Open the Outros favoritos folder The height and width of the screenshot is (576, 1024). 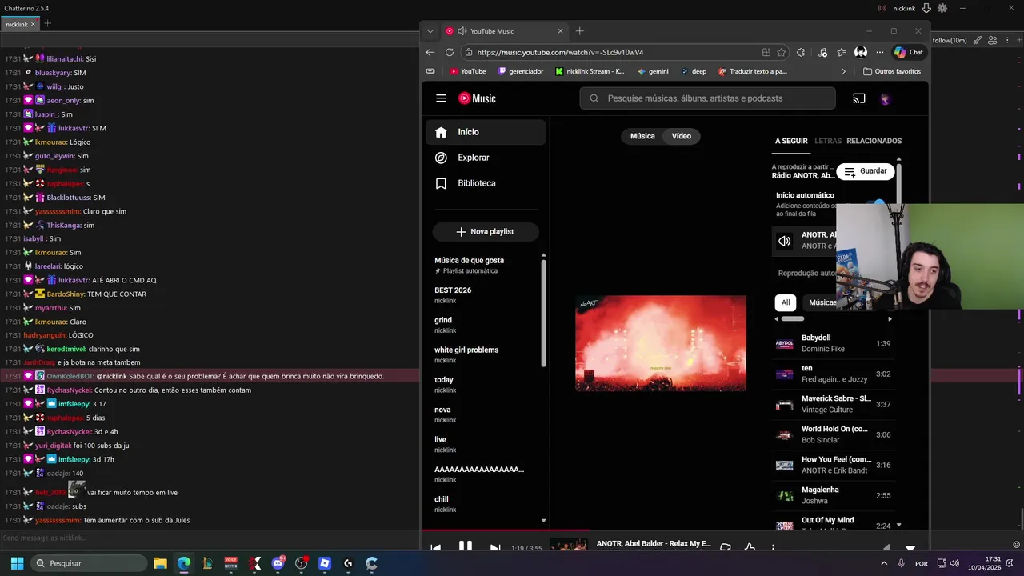pos(892,71)
